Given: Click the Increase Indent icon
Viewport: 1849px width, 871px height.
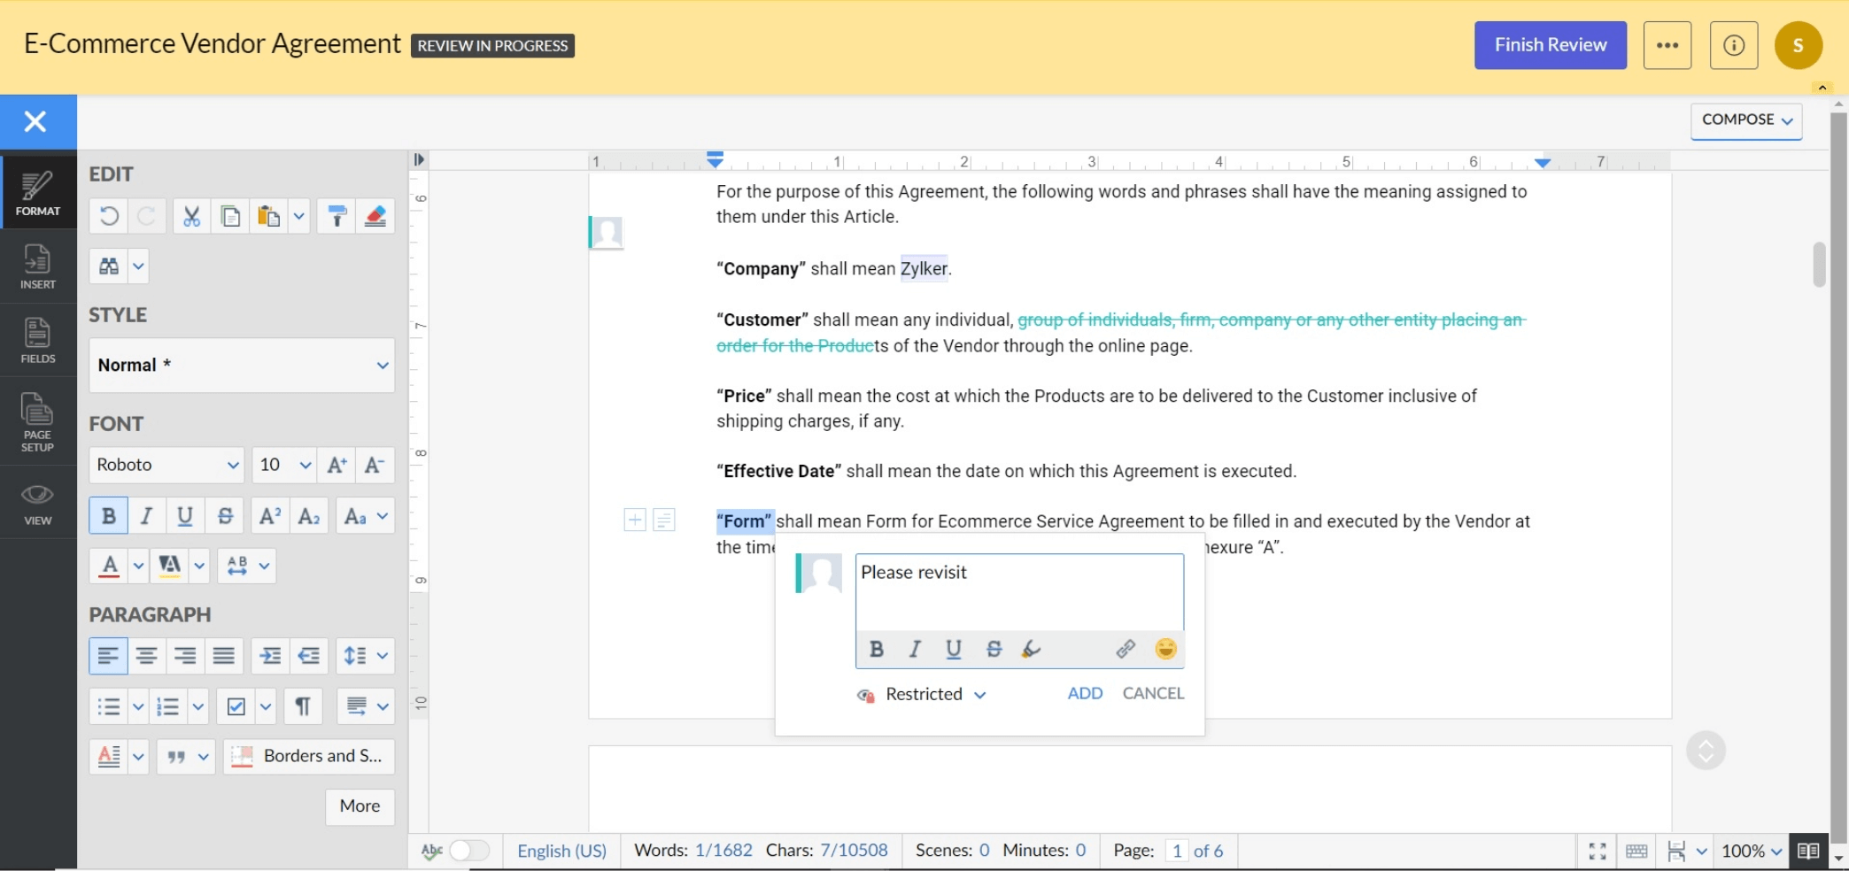Looking at the screenshot, I should tap(270, 656).
